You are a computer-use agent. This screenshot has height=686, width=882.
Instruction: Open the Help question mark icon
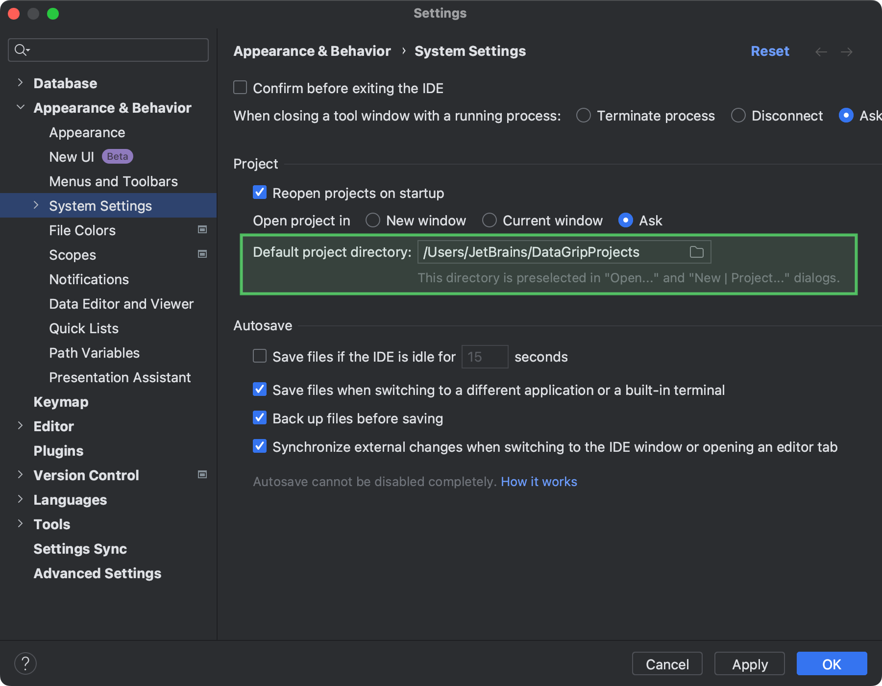click(x=25, y=663)
